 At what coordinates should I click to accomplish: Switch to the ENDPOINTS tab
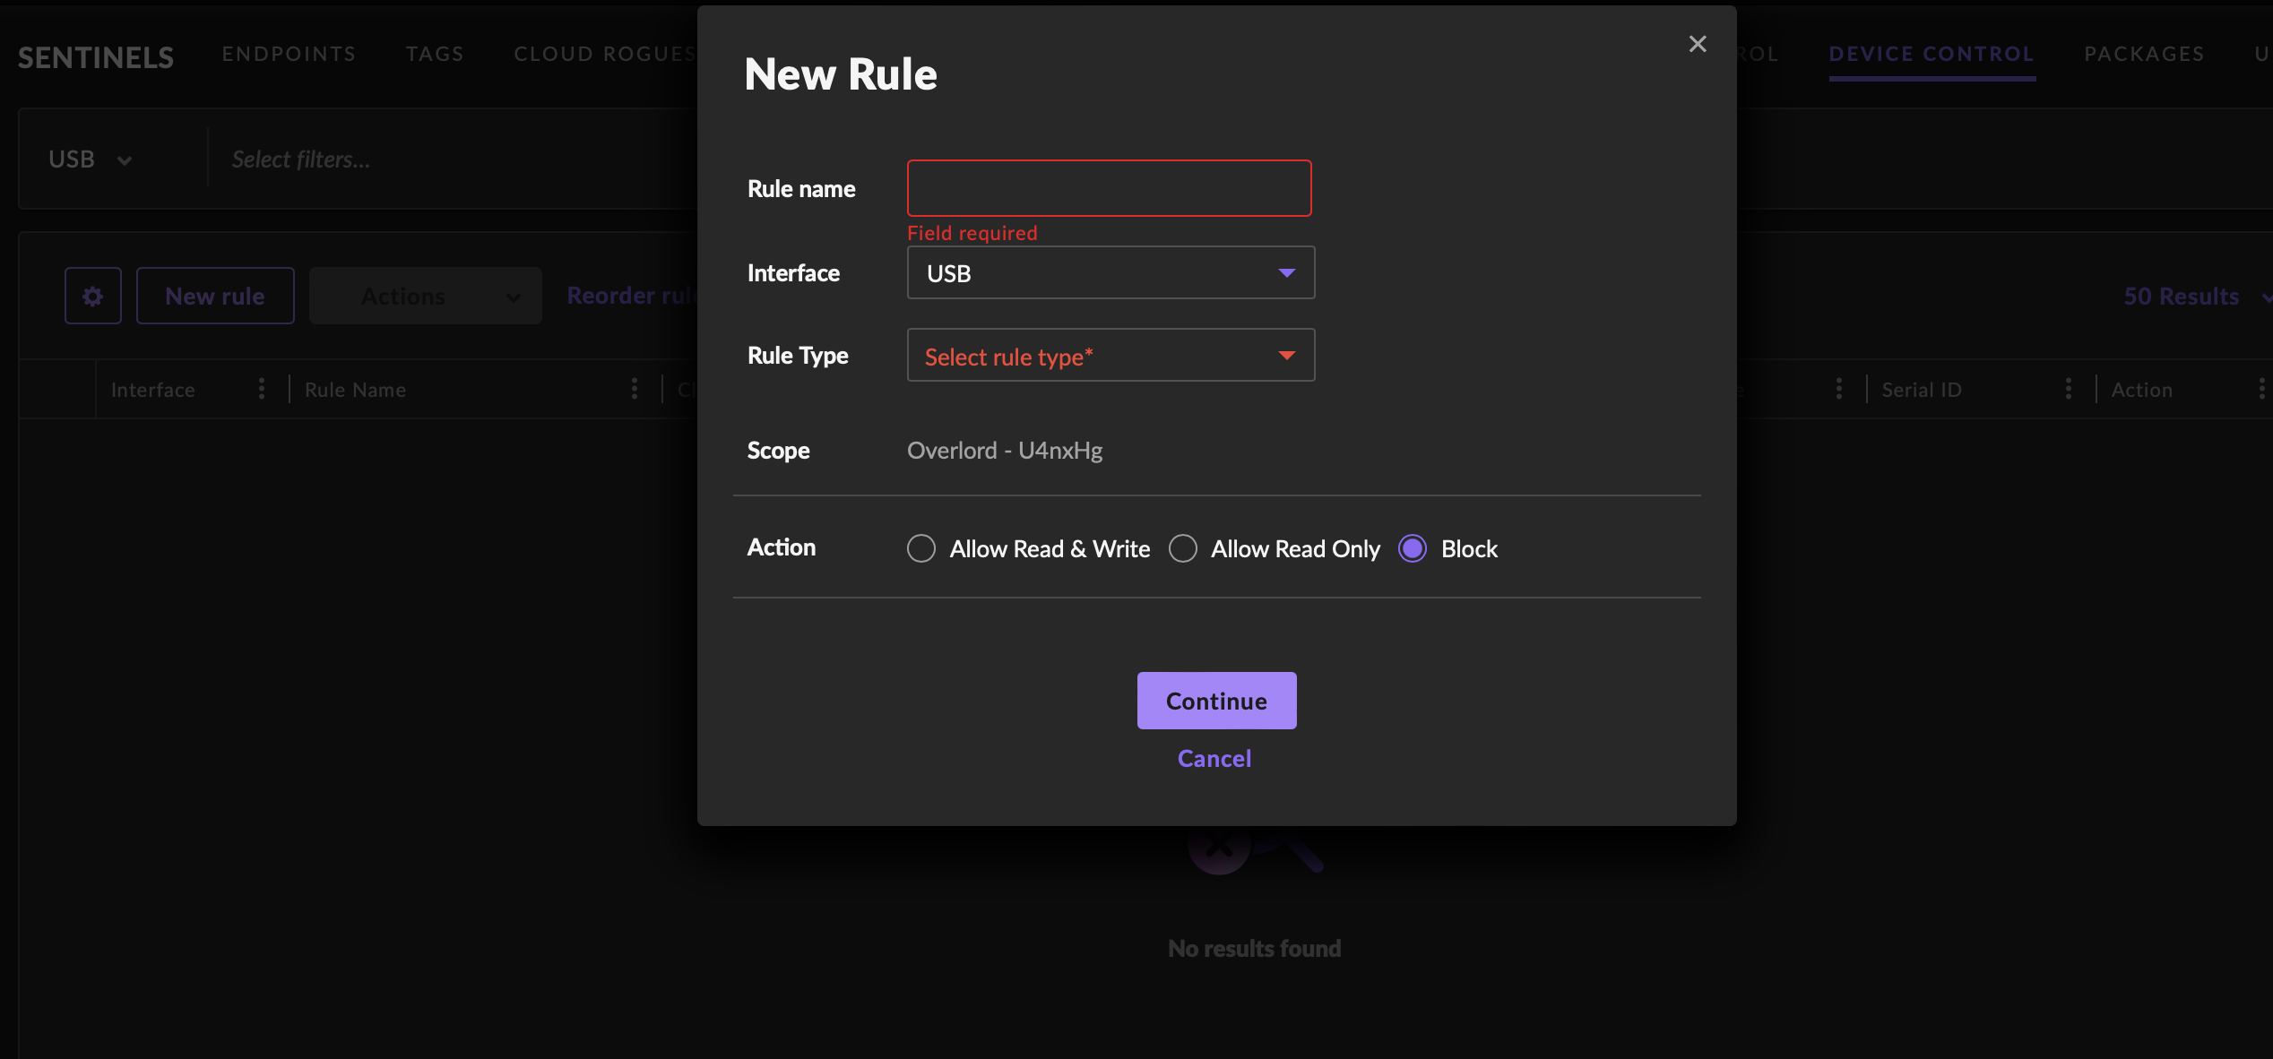289,54
